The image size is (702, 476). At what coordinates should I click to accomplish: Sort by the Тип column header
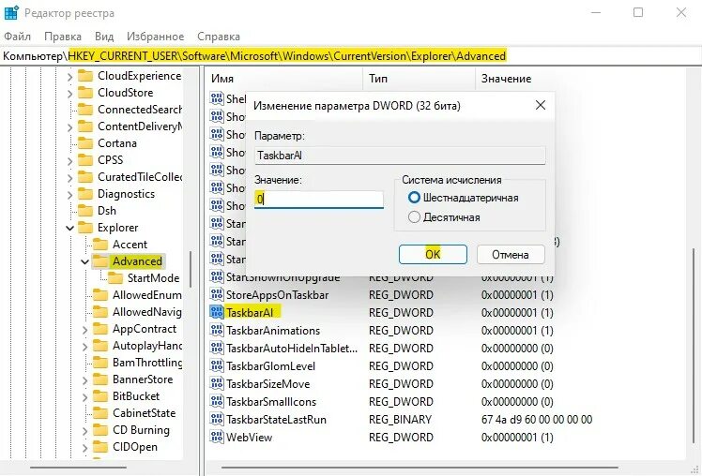(x=420, y=79)
